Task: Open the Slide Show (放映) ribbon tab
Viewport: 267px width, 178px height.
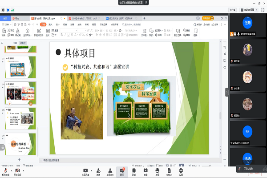Action: click(80, 24)
